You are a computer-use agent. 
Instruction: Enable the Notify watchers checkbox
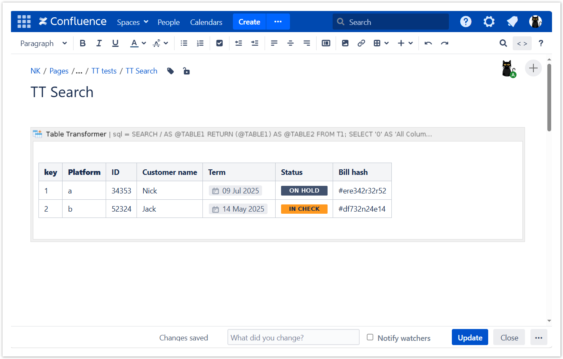coord(370,337)
